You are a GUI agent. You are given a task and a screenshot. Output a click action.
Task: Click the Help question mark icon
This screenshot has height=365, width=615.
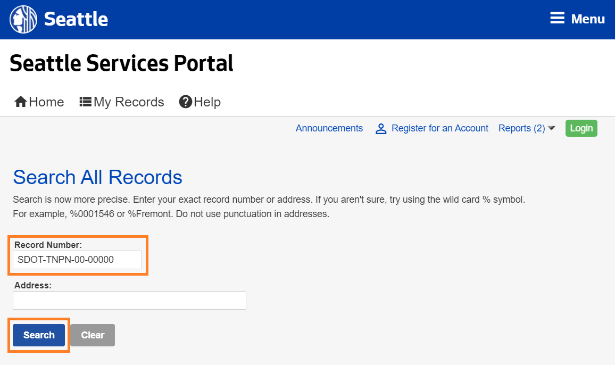[185, 101]
